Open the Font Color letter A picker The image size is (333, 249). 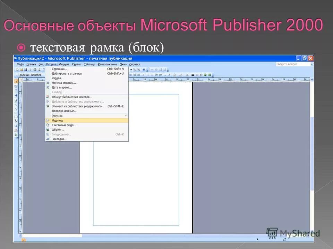(187, 75)
